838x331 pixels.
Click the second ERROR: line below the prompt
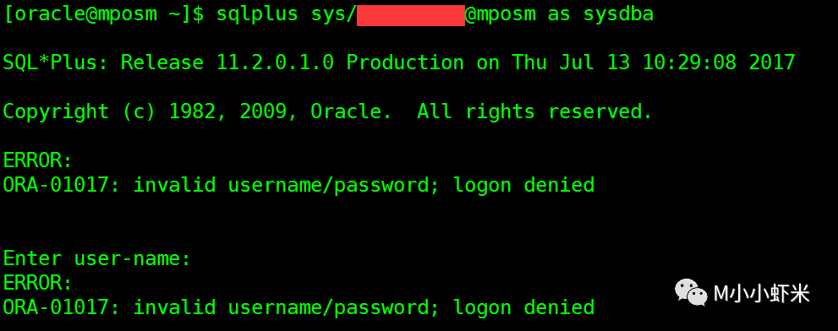37,282
